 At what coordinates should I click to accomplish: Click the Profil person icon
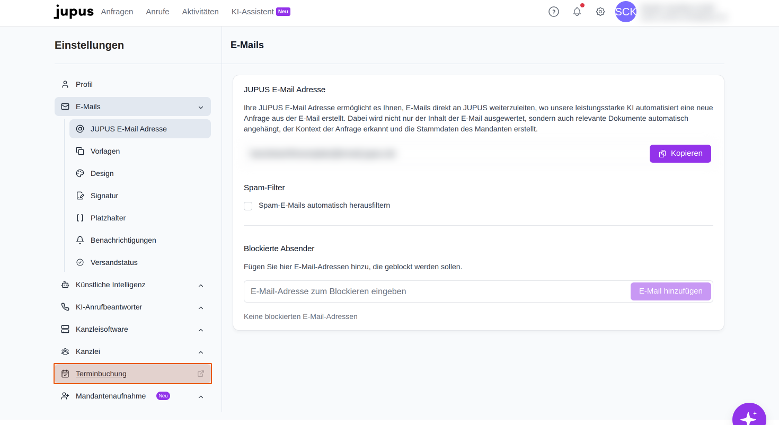coord(65,84)
